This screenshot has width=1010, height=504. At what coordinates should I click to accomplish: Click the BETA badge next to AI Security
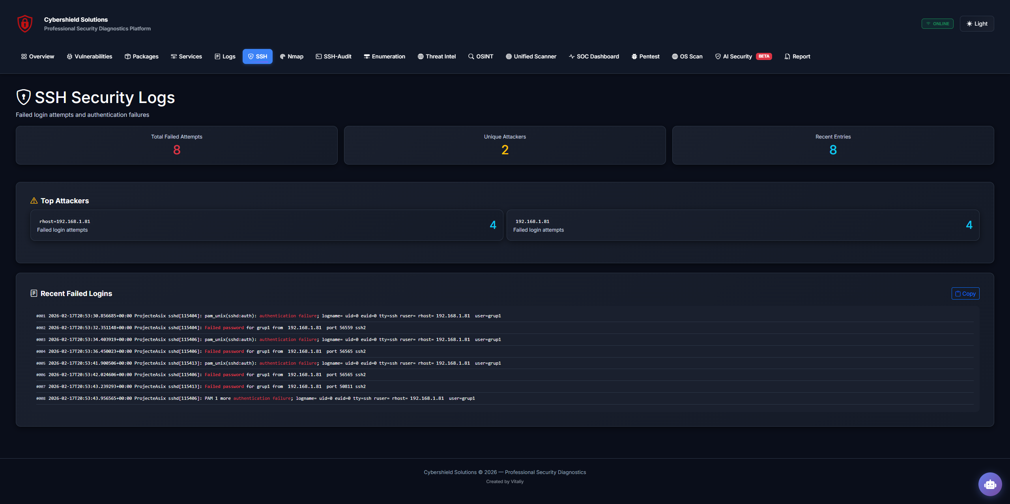(x=764, y=56)
